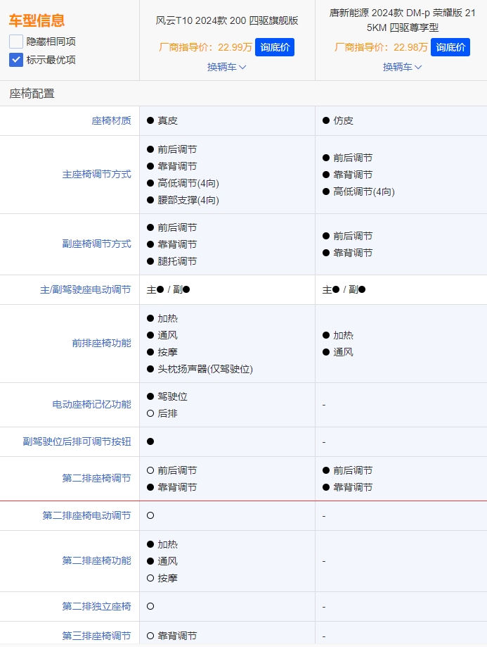Click 按摩 optional item in 第二排座椅功能

(167, 578)
